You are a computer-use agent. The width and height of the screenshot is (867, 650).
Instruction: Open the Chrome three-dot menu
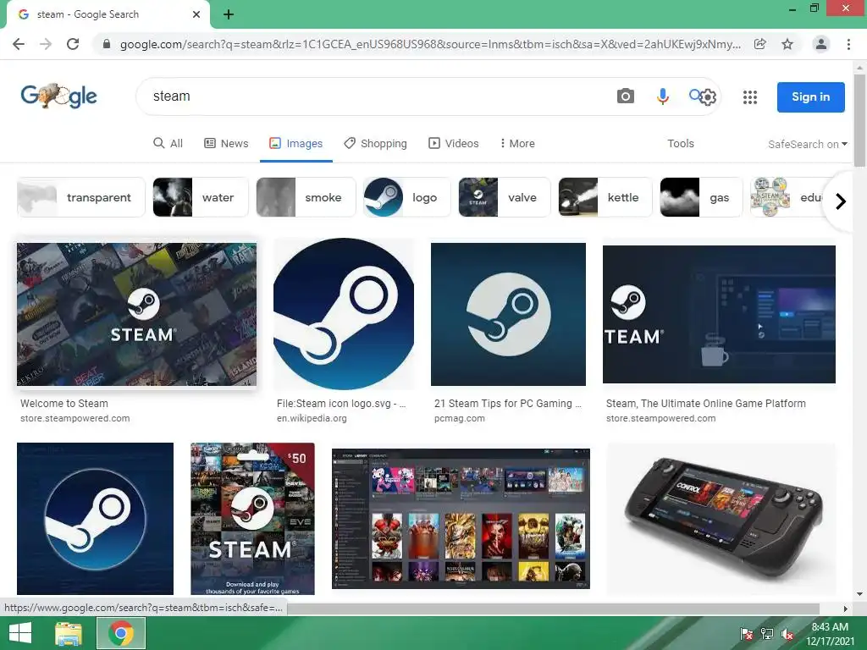[x=848, y=44]
